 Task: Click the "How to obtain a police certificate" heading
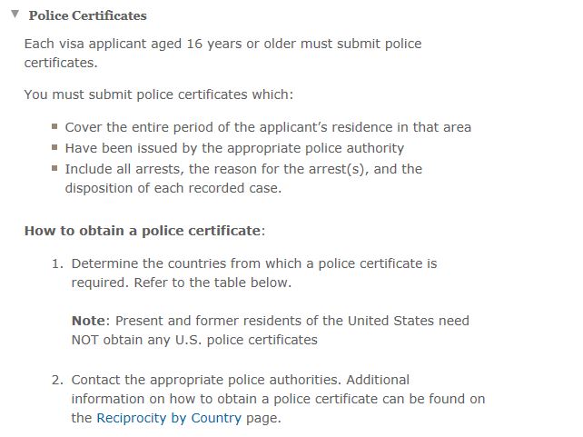143,231
